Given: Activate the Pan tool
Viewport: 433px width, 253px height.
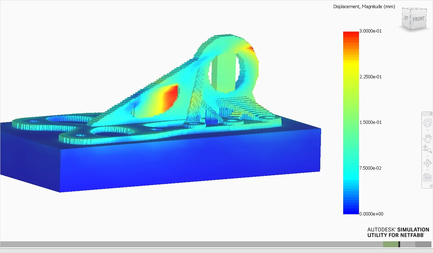Looking at the screenshot, I should [427, 137].
